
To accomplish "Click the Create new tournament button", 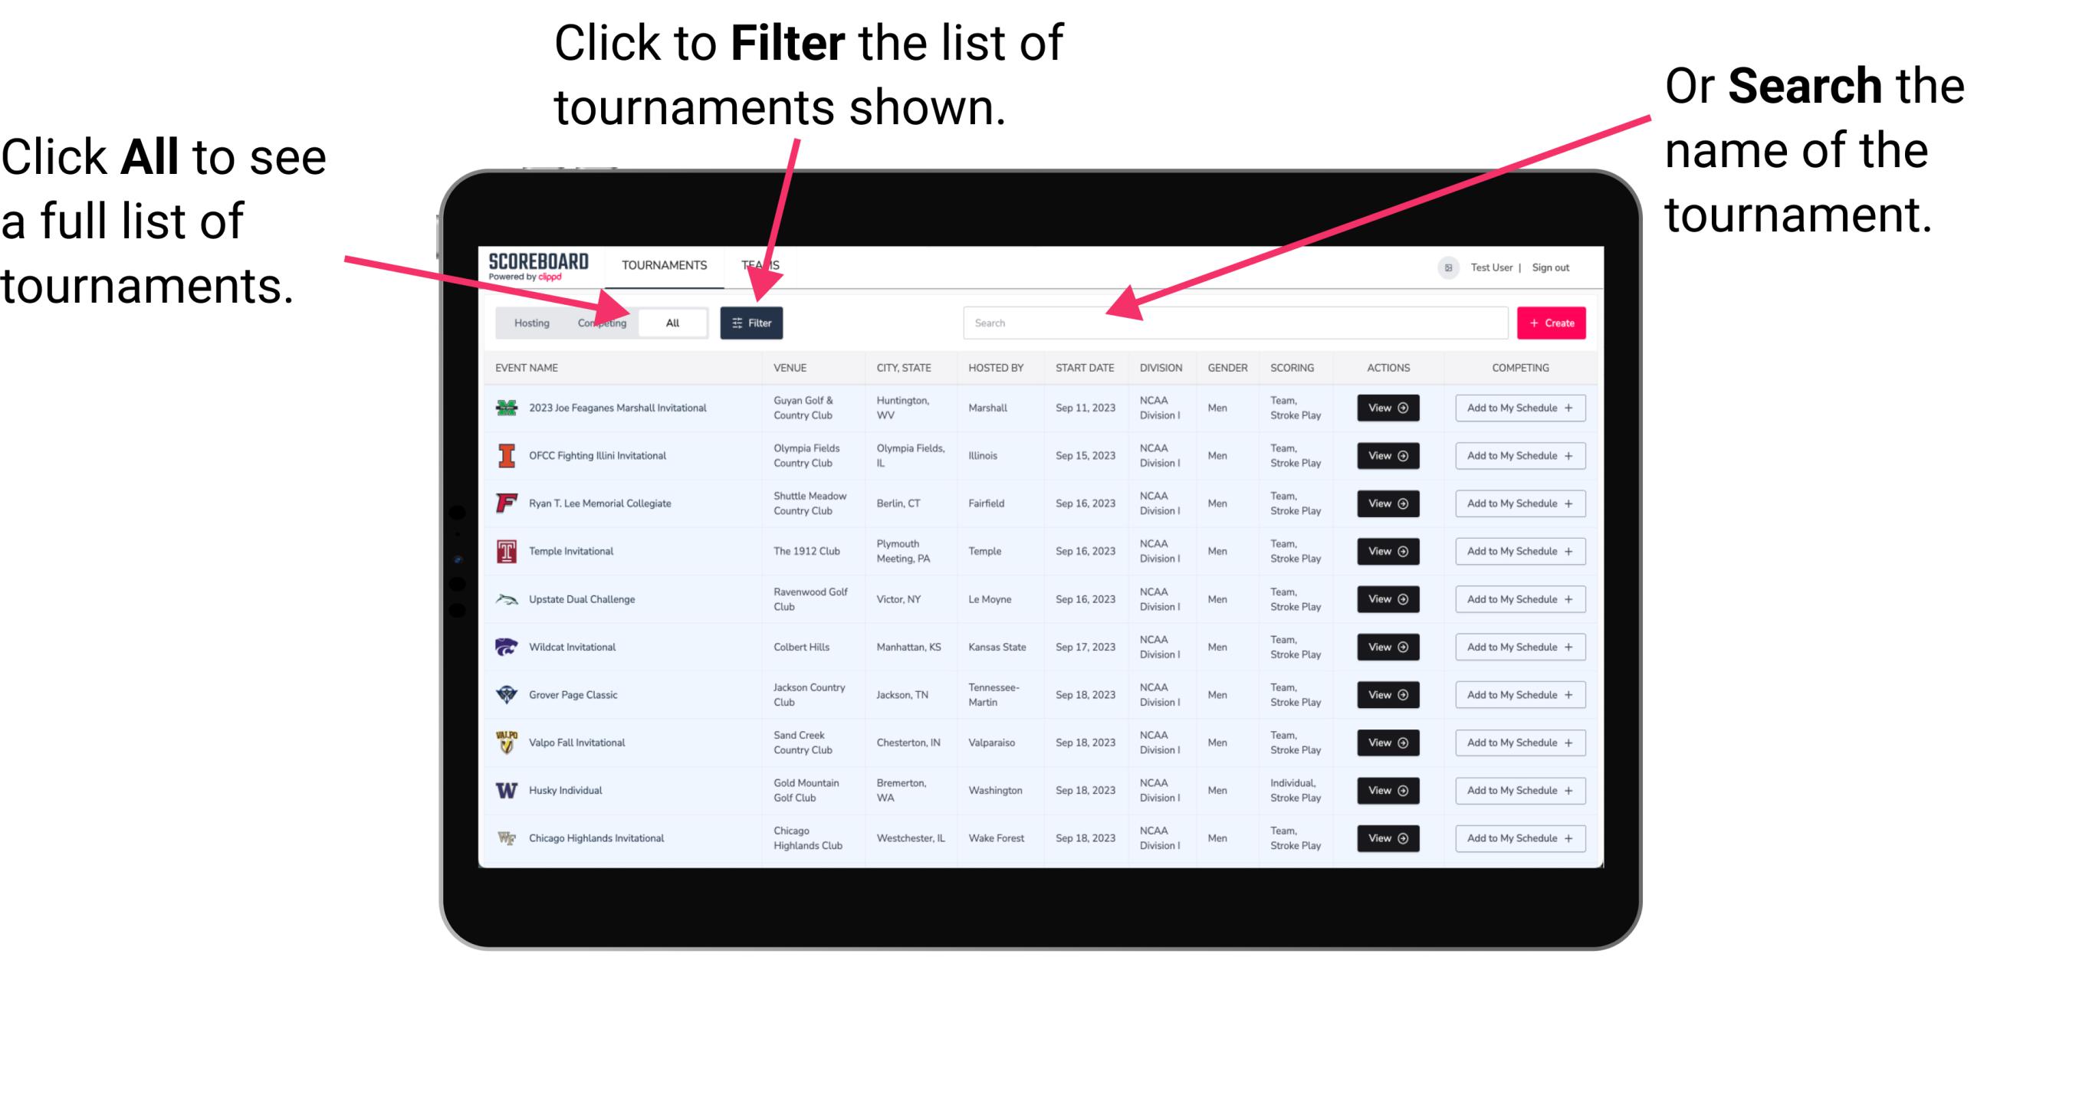I will [x=1552, y=322].
